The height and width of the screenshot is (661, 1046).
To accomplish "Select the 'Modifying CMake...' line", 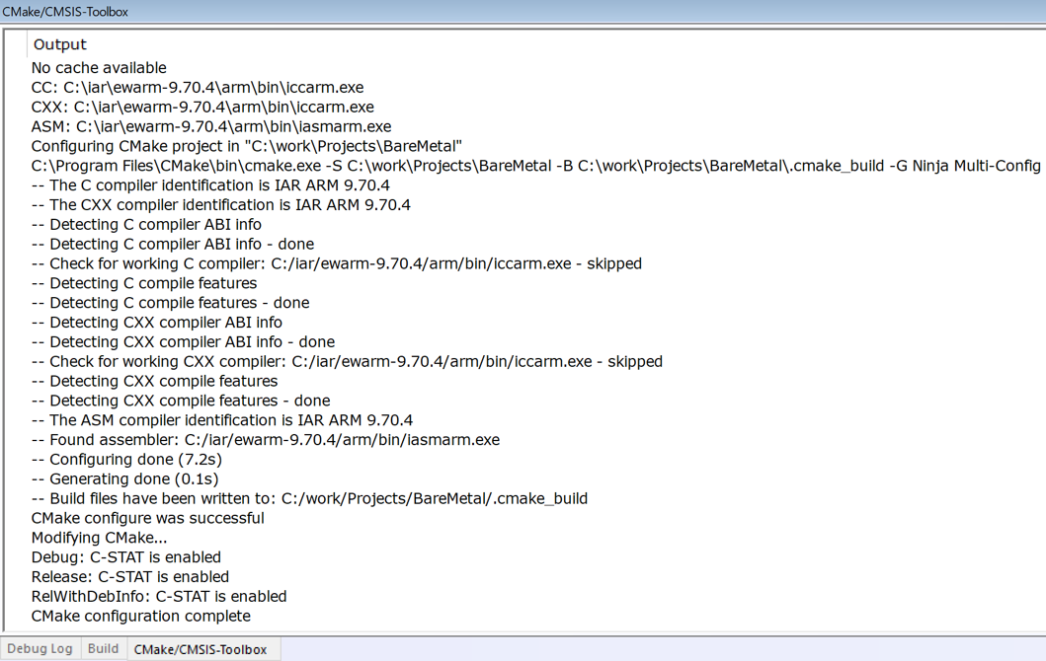I will (x=100, y=538).
